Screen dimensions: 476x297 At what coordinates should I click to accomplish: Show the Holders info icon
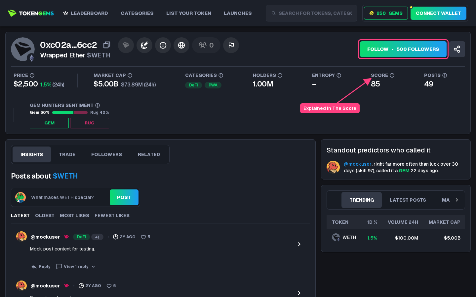pos(280,75)
